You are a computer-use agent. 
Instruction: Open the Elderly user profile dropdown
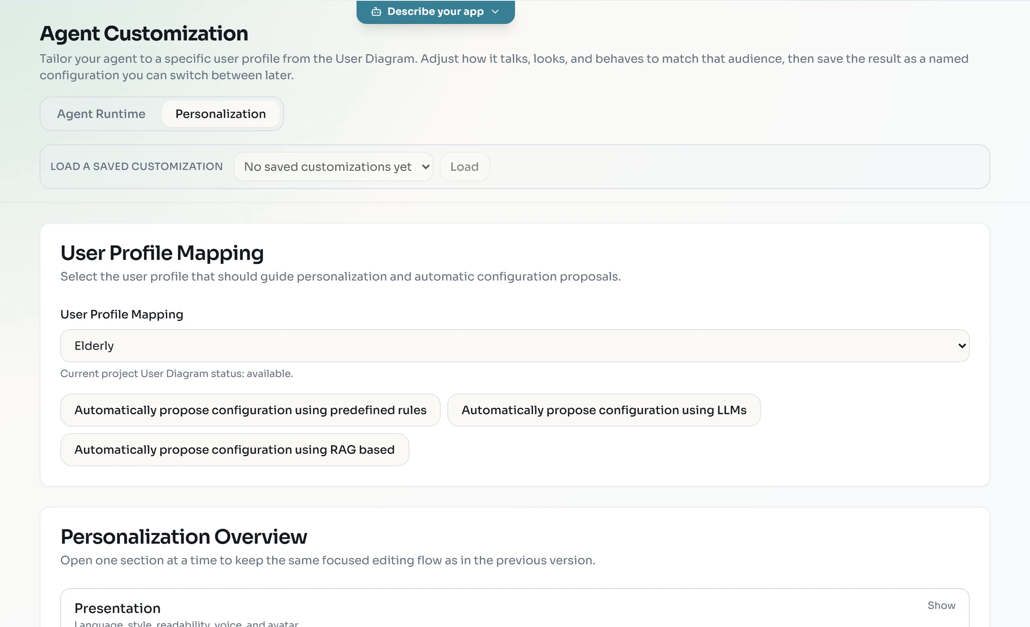(515, 345)
